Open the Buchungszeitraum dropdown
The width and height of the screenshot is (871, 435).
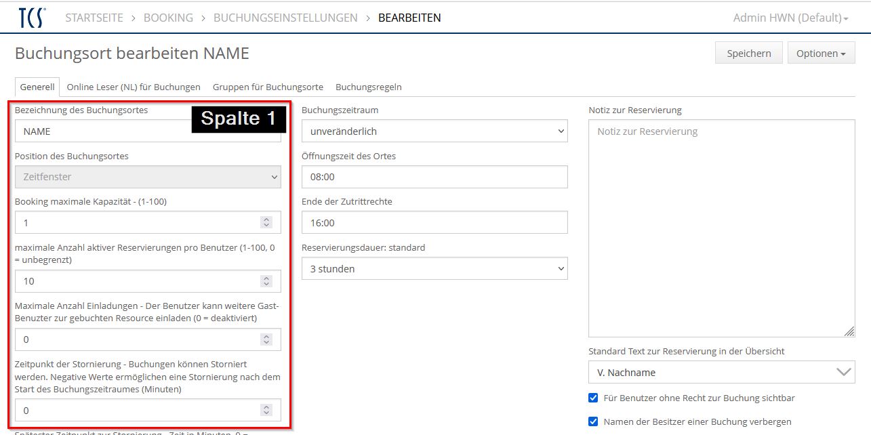434,131
